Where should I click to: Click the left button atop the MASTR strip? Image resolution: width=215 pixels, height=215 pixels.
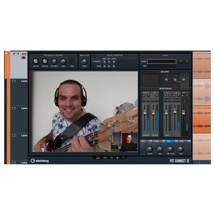tap(144, 96)
